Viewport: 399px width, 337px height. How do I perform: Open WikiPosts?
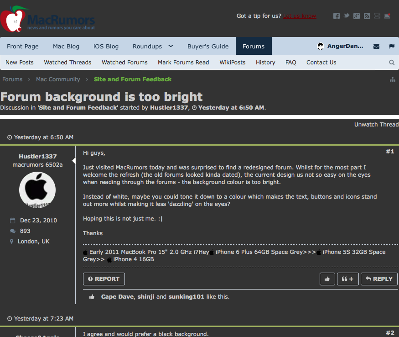232,63
